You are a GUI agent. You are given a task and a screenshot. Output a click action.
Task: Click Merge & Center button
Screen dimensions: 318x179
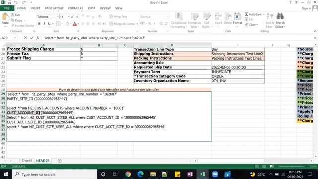point(122,24)
